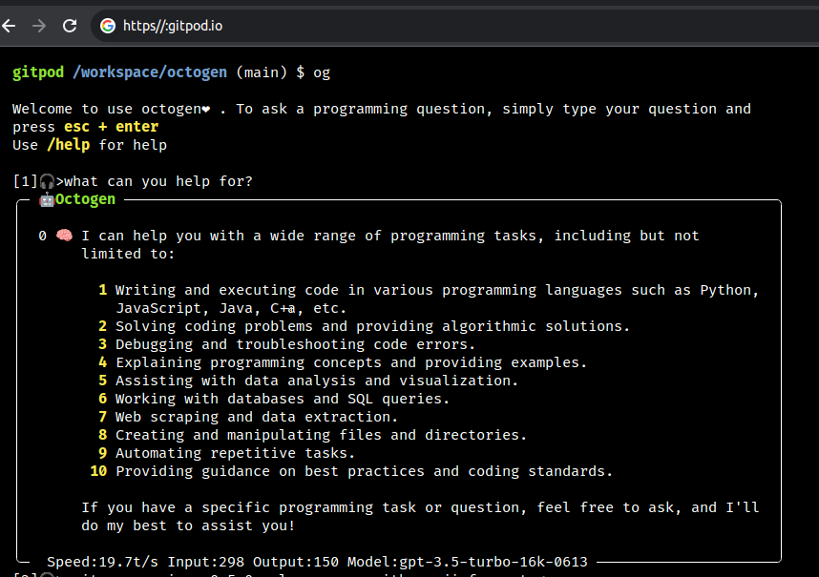Click the headphones icon at prompt [1]
This screenshot has width=819, height=577.
[x=47, y=181]
